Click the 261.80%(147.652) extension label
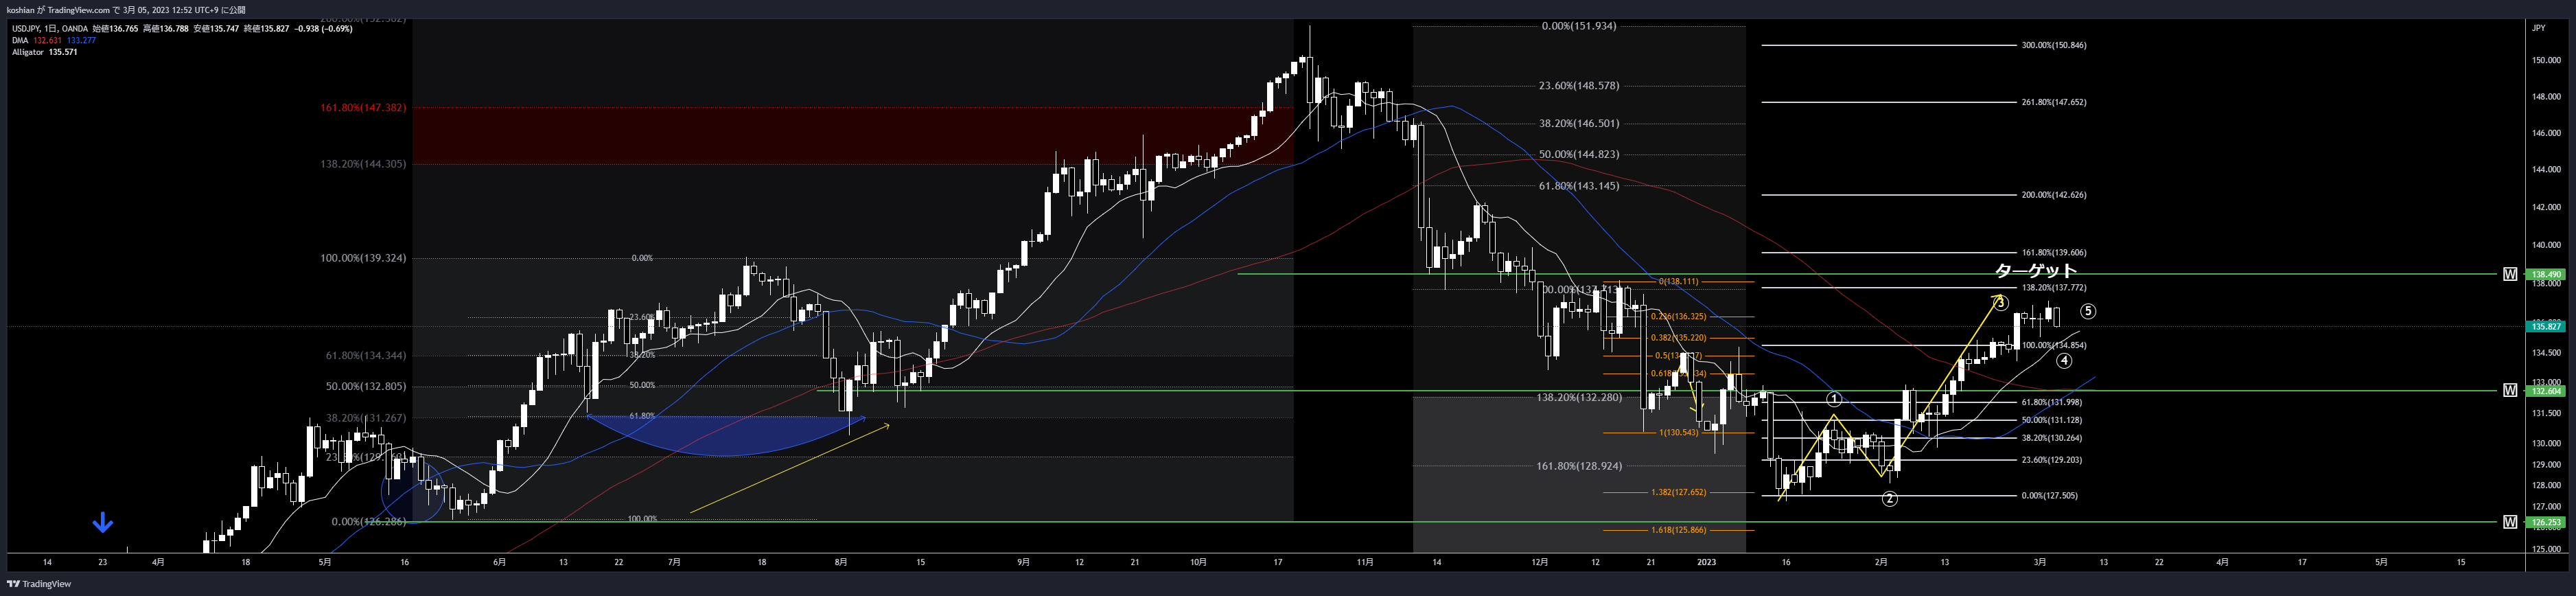 pos(2054,102)
